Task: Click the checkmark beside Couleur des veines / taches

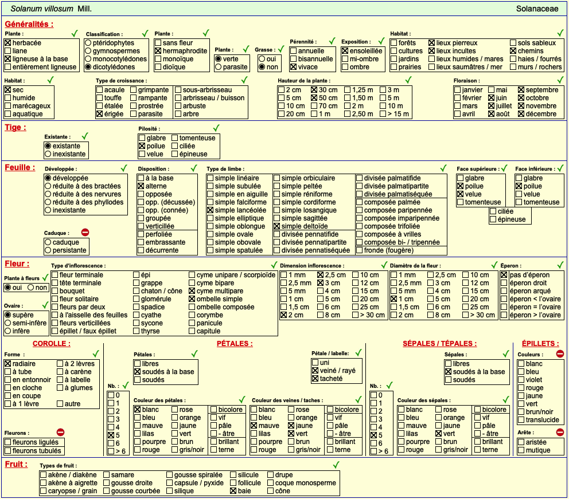Action: [x=358, y=400]
